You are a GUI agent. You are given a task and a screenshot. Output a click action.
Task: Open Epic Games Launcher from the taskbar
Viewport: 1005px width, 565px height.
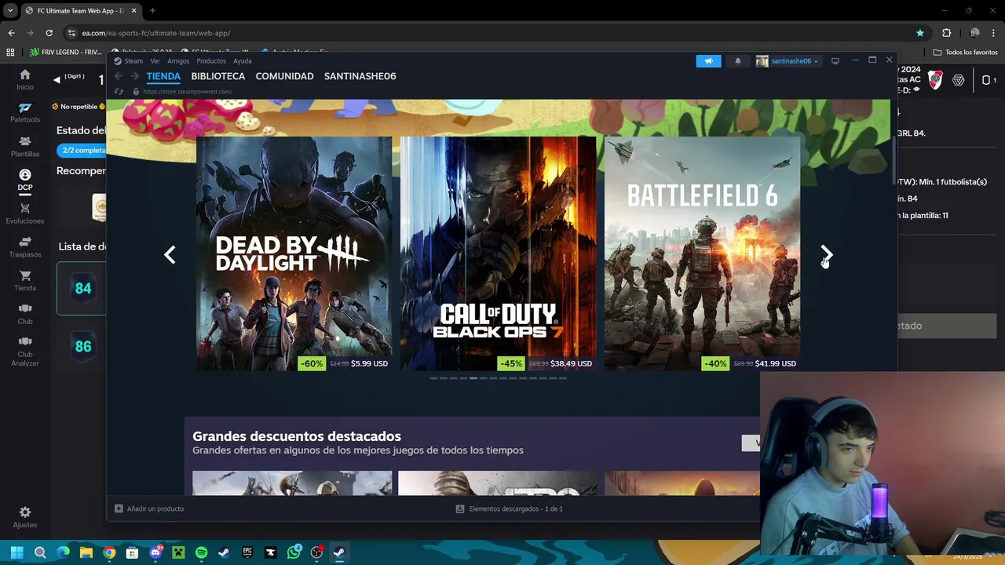pos(247,552)
